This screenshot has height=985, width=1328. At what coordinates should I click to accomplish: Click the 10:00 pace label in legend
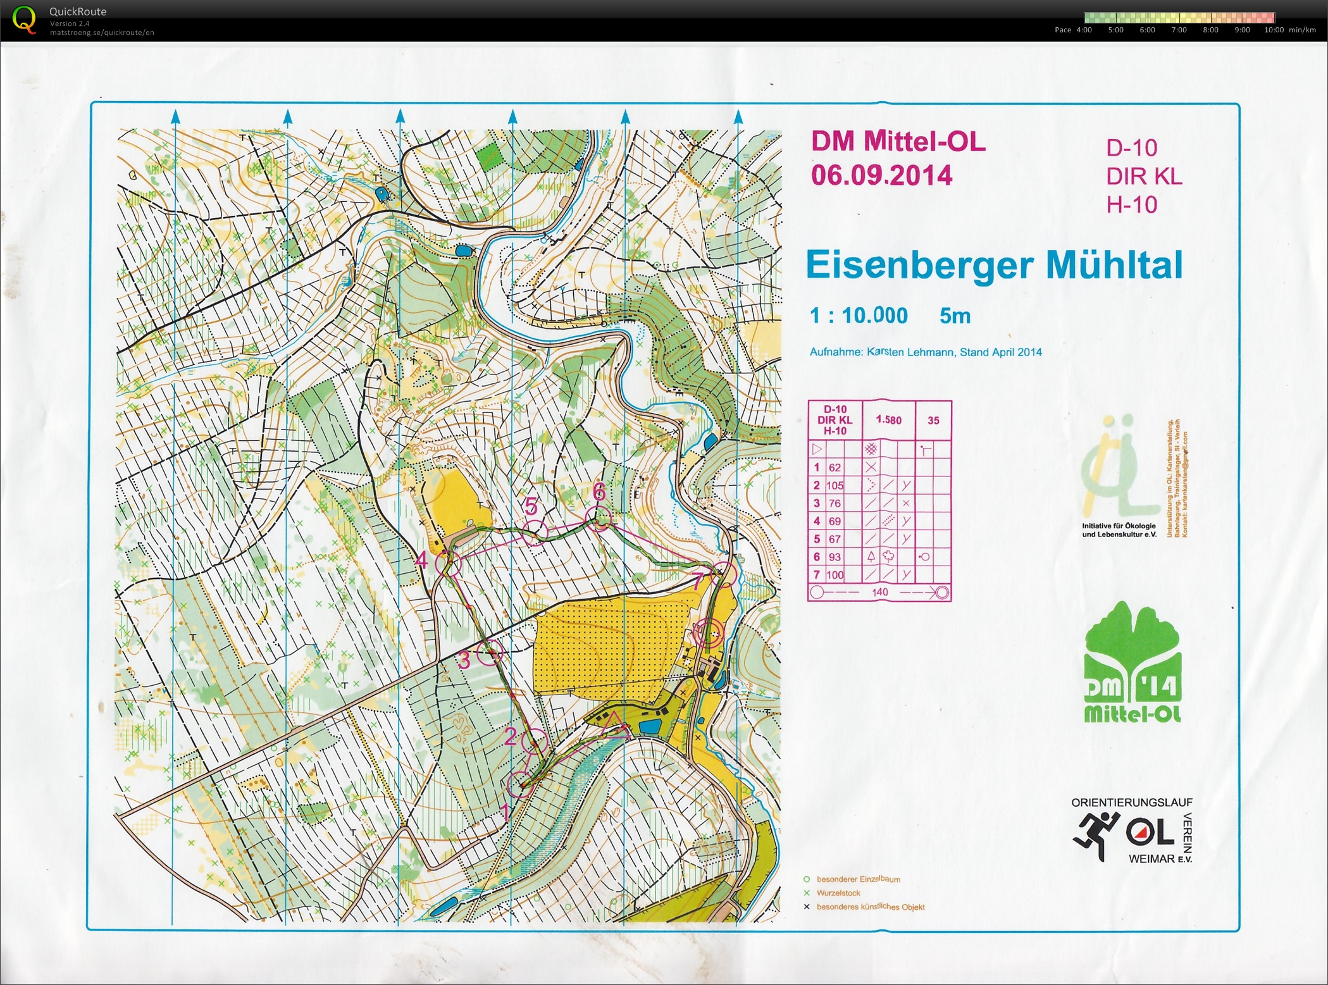coord(1274,30)
